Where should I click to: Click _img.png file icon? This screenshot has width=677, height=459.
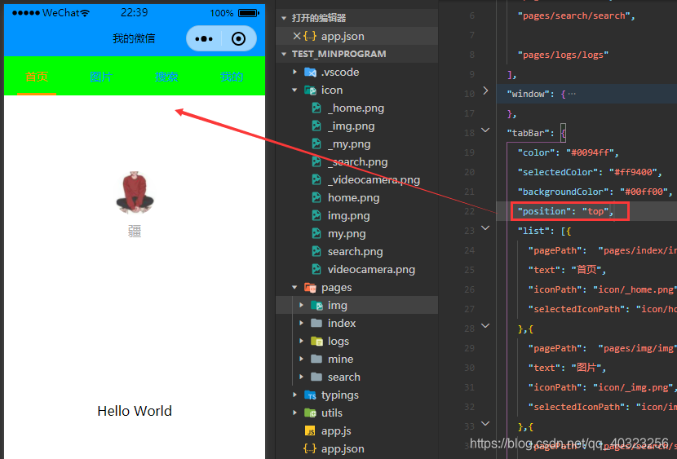[316, 126]
